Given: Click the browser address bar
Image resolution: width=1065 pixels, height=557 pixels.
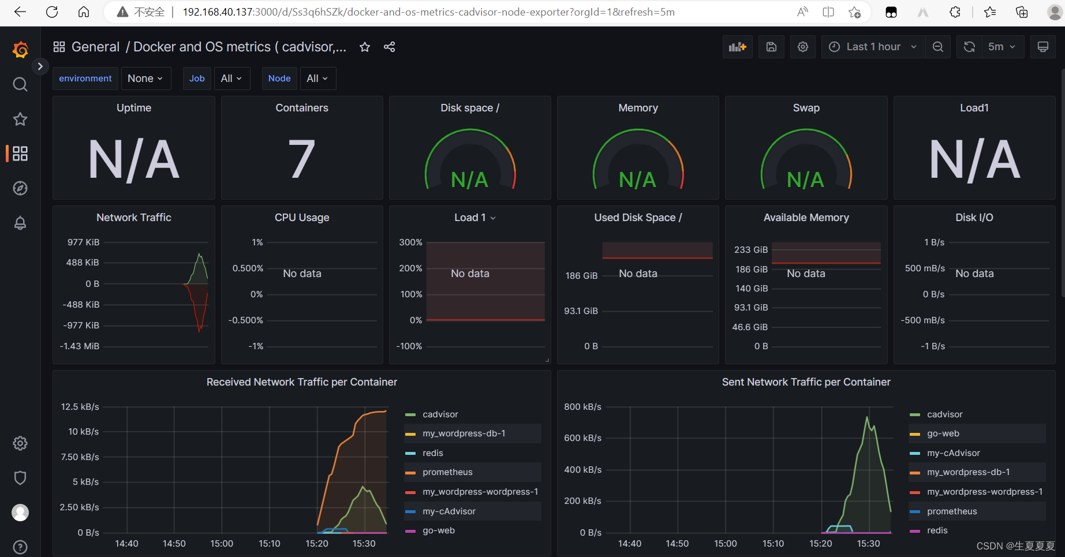Looking at the screenshot, I should coord(404,12).
